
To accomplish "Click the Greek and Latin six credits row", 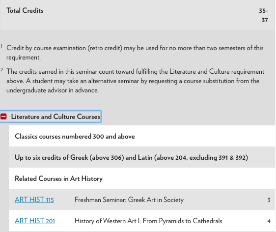I will [142, 157].
